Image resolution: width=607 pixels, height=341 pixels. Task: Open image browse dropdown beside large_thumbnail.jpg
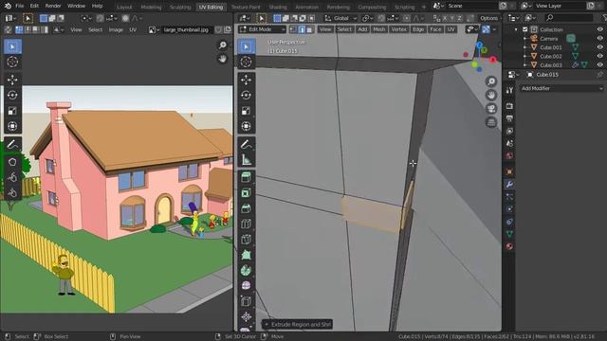[x=154, y=29]
